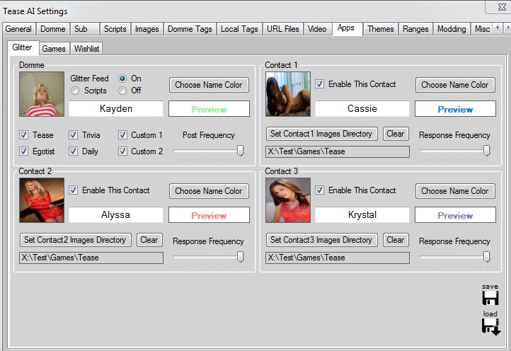The image size is (511, 351).
Task: Click the red Preview box for Alyssa
Action: (209, 215)
